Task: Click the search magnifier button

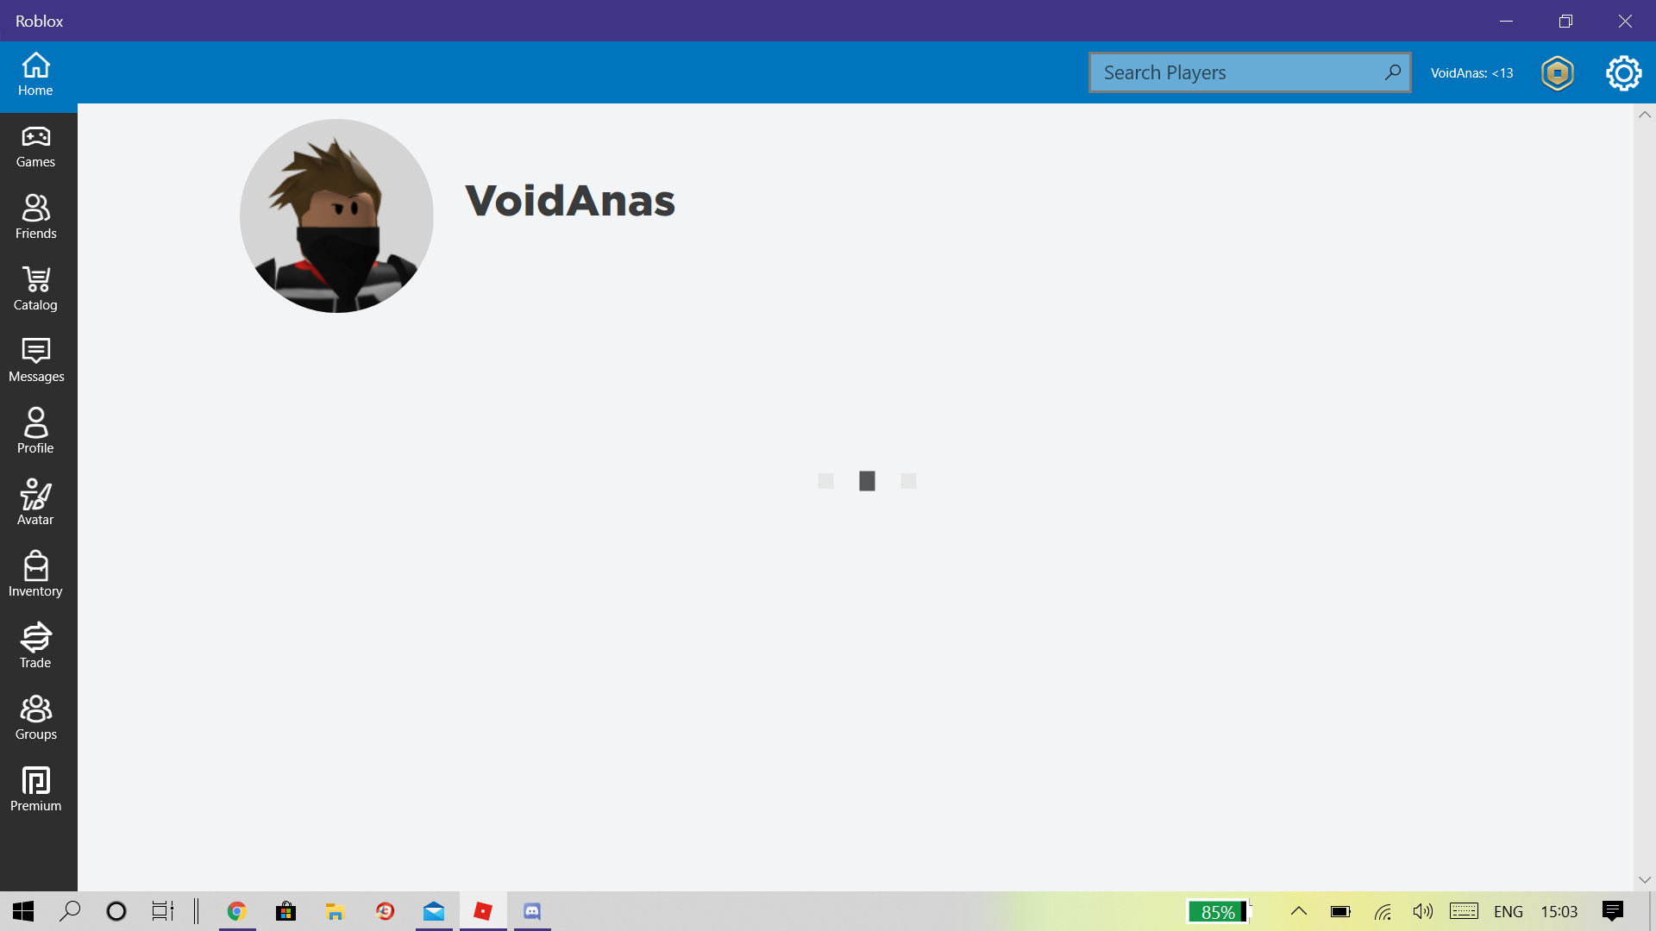Action: pos(1391,72)
